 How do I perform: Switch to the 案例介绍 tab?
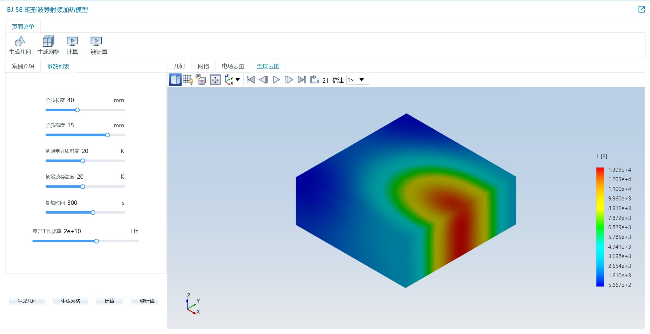[x=23, y=66]
